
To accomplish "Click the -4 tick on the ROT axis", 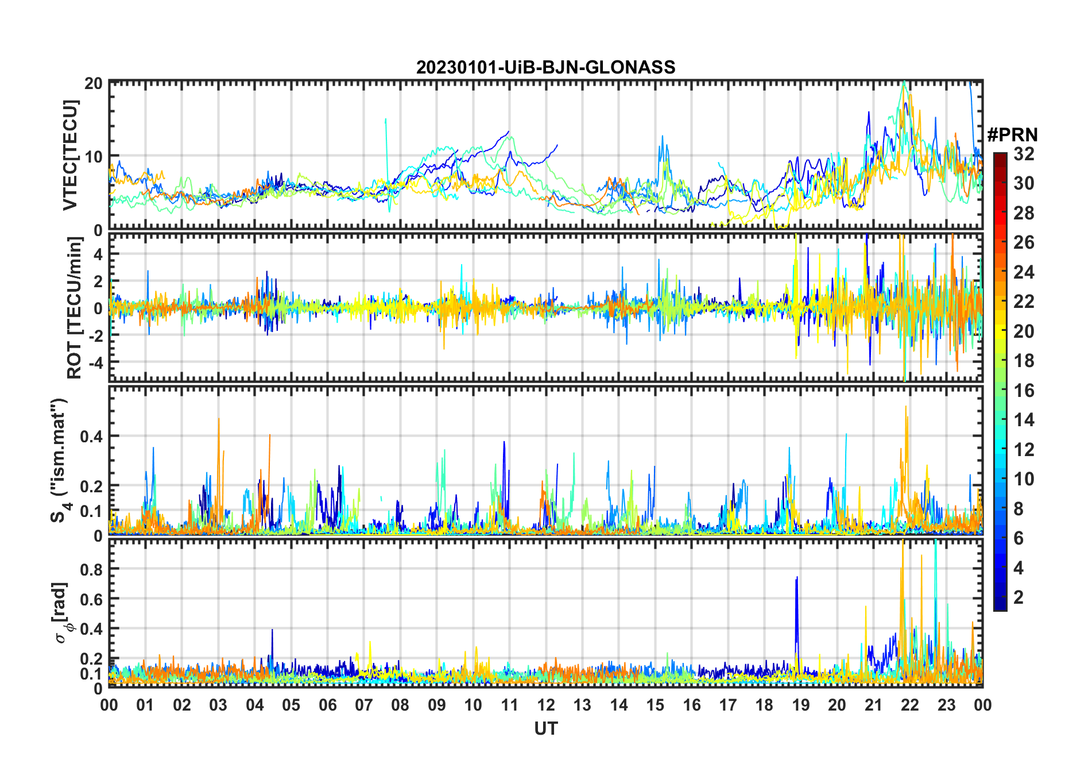I will [x=95, y=362].
